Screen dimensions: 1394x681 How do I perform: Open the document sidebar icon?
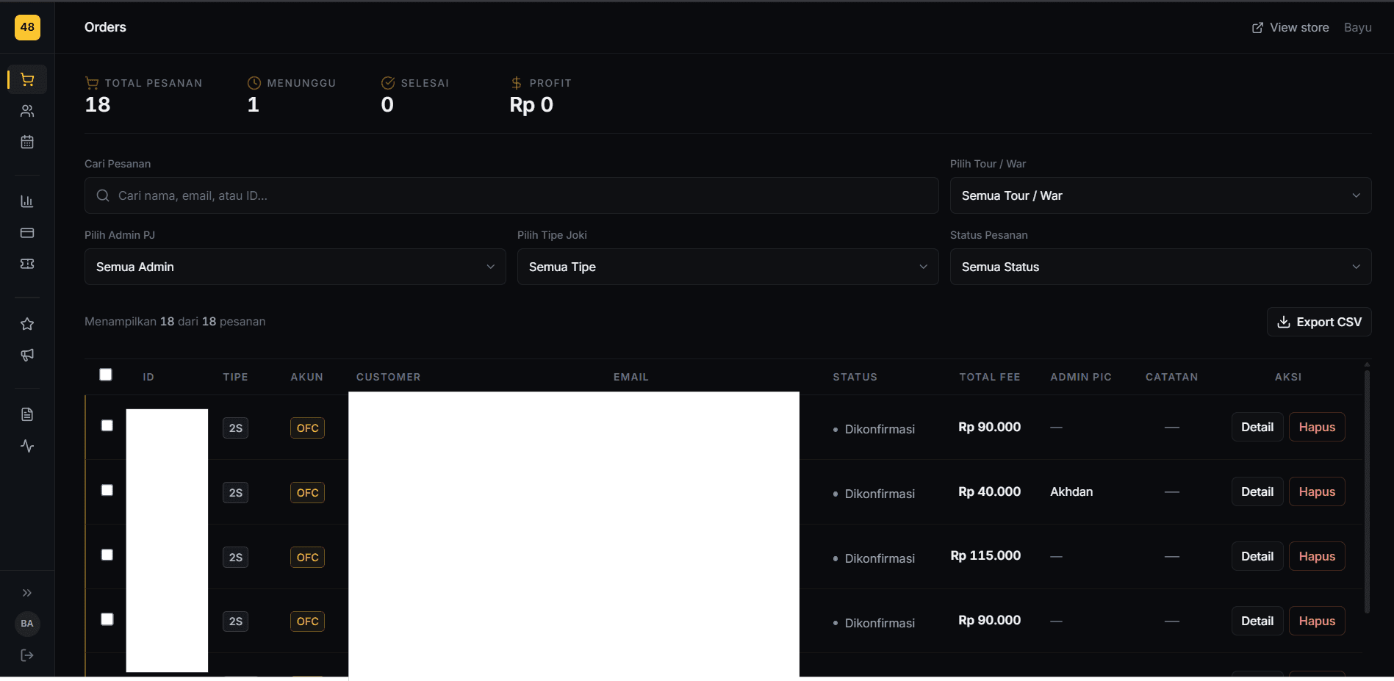coord(27,414)
